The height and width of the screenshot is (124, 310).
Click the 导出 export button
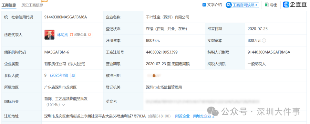tap(271, 5)
